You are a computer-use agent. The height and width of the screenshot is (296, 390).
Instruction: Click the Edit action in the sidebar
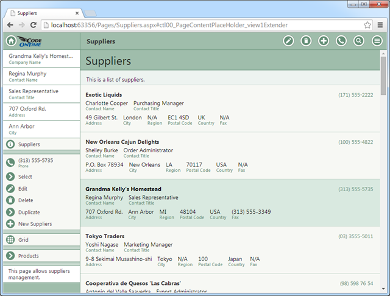click(23, 189)
